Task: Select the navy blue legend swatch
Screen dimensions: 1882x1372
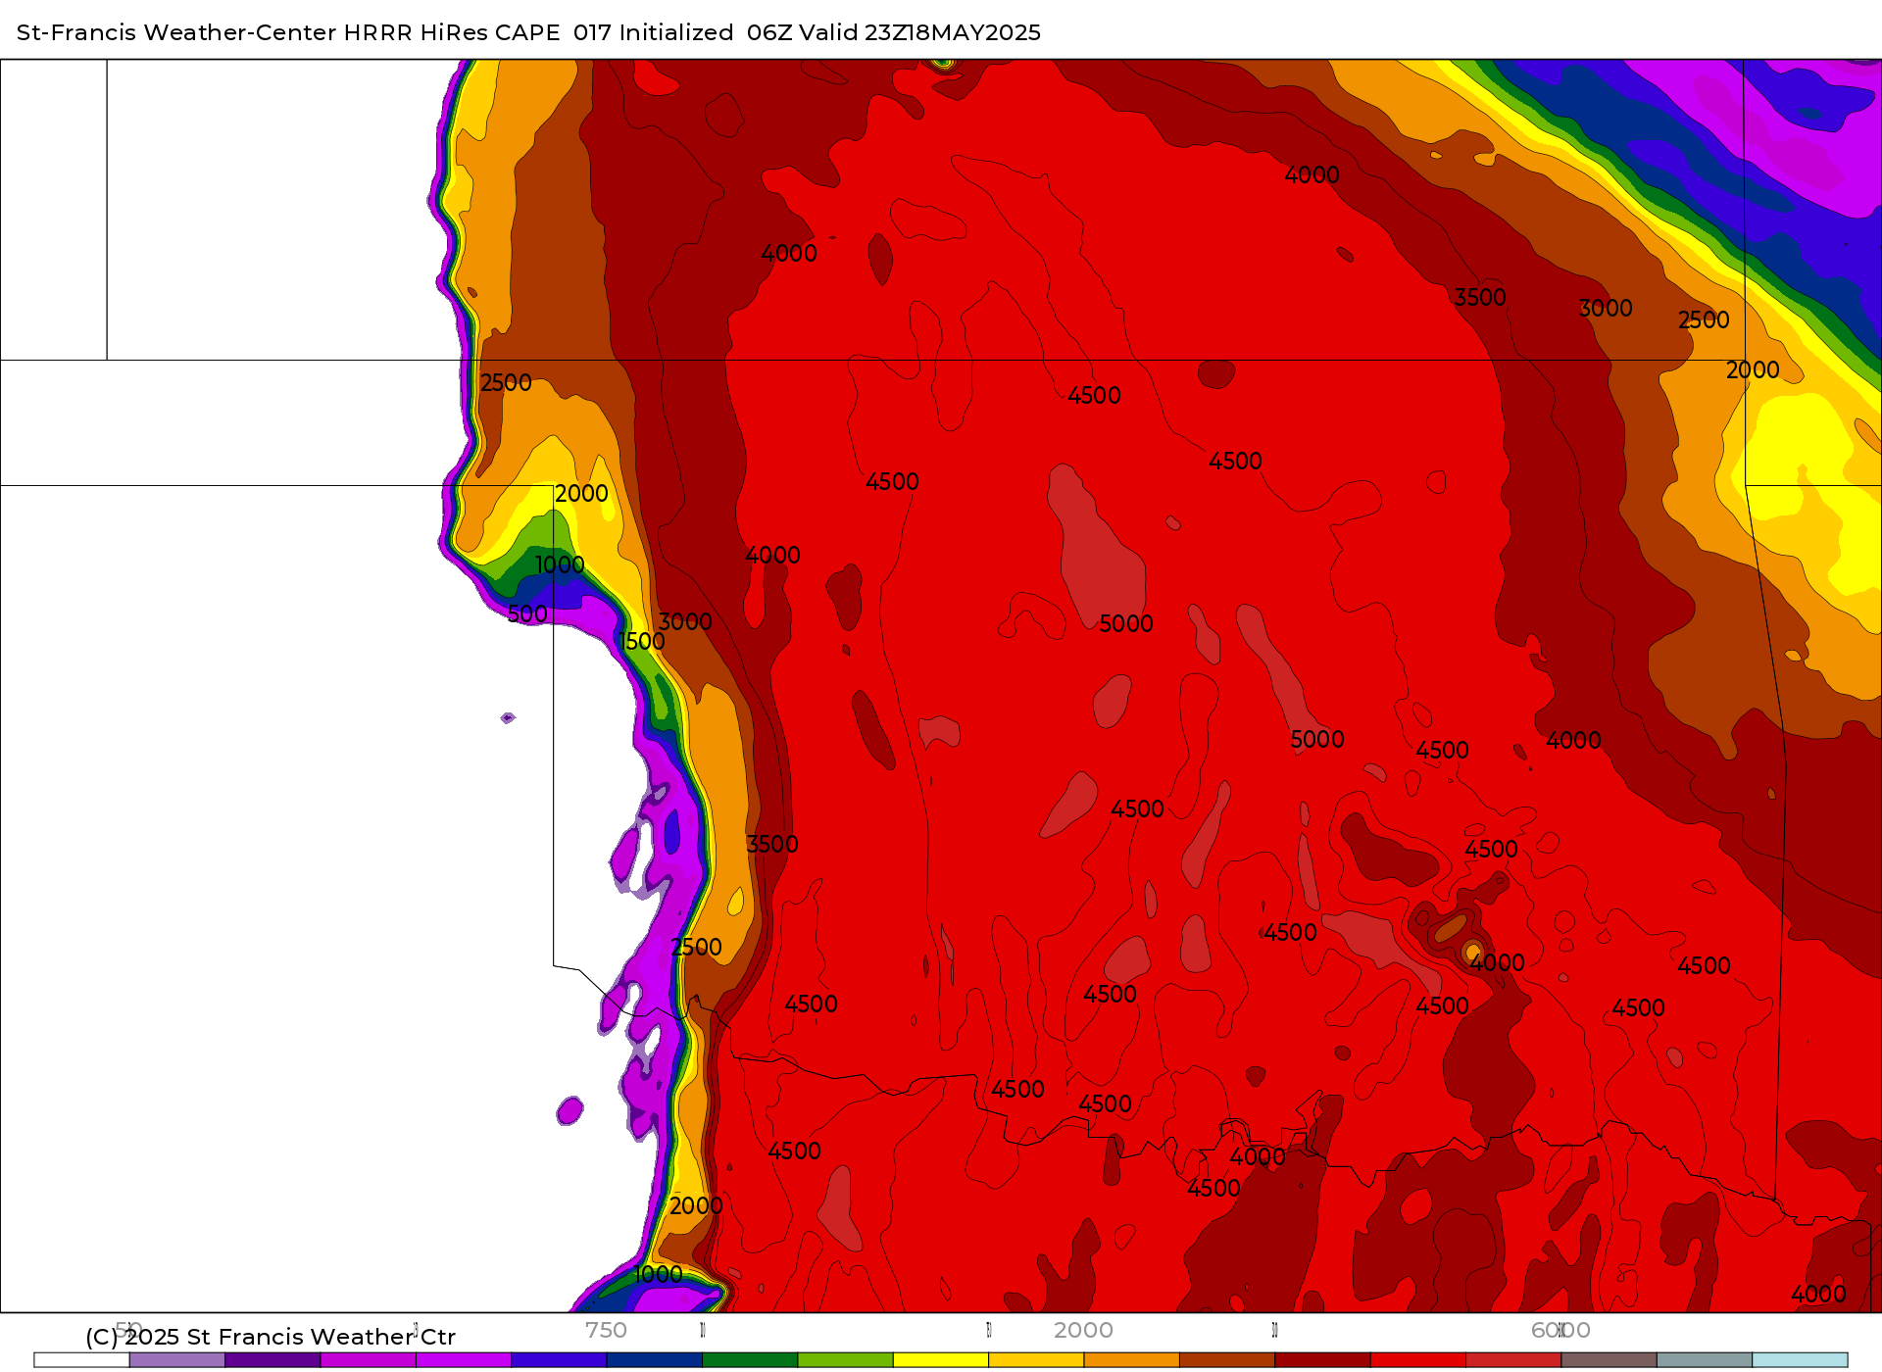Action: pyautogui.click(x=655, y=1360)
